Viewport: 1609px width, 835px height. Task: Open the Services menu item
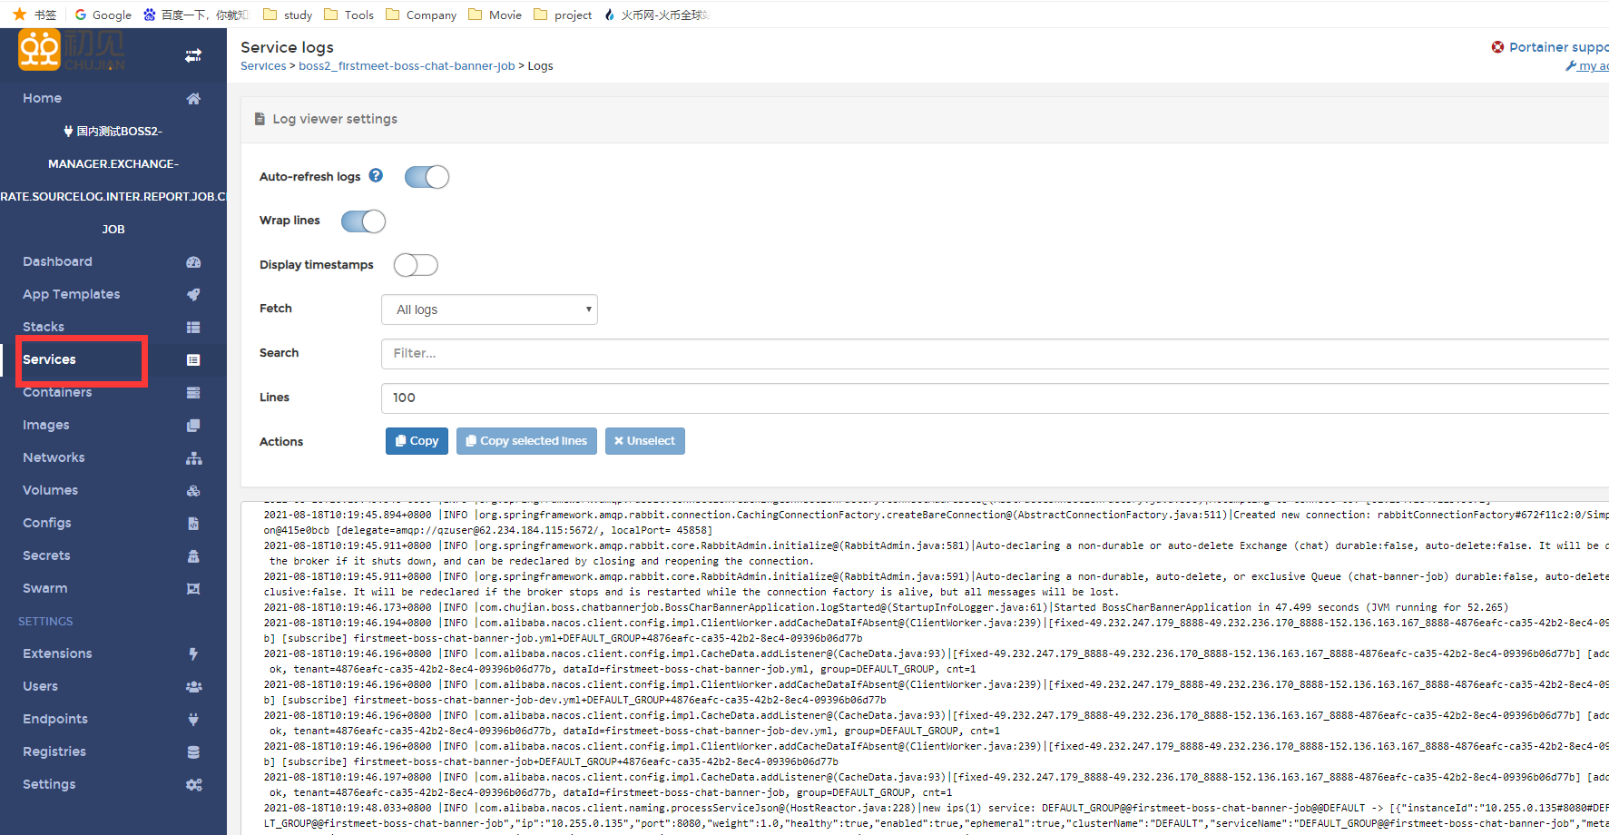[x=49, y=359]
